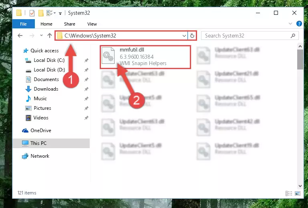Click the pin icon beside Documents
The width and height of the screenshot is (308, 208).
point(86,79)
